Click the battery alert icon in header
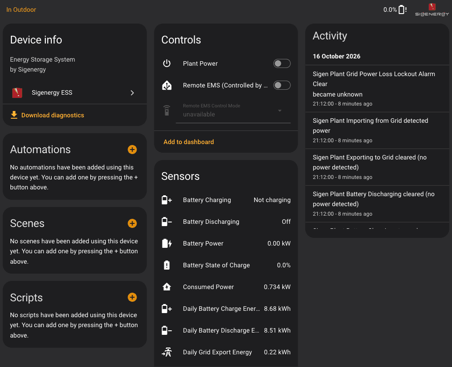Screen dimensions: 452x367 coord(403,10)
